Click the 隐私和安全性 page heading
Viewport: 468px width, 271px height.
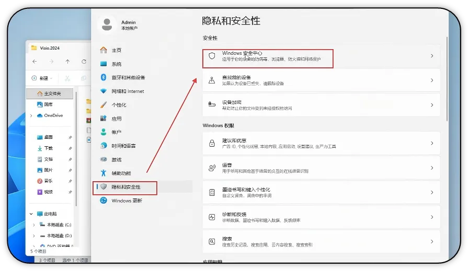pos(231,21)
